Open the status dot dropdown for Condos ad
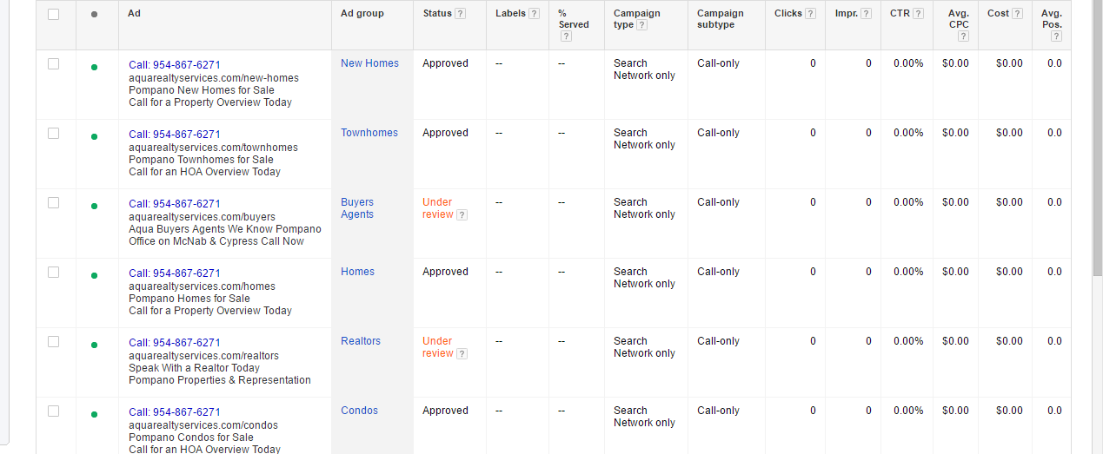The height and width of the screenshot is (454, 1103). 94,414
